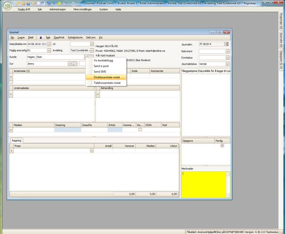The width and height of the screenshot is (285, 234).
Task: Click the Journalnr. stepper arrows
Action: tap(227, 44)
